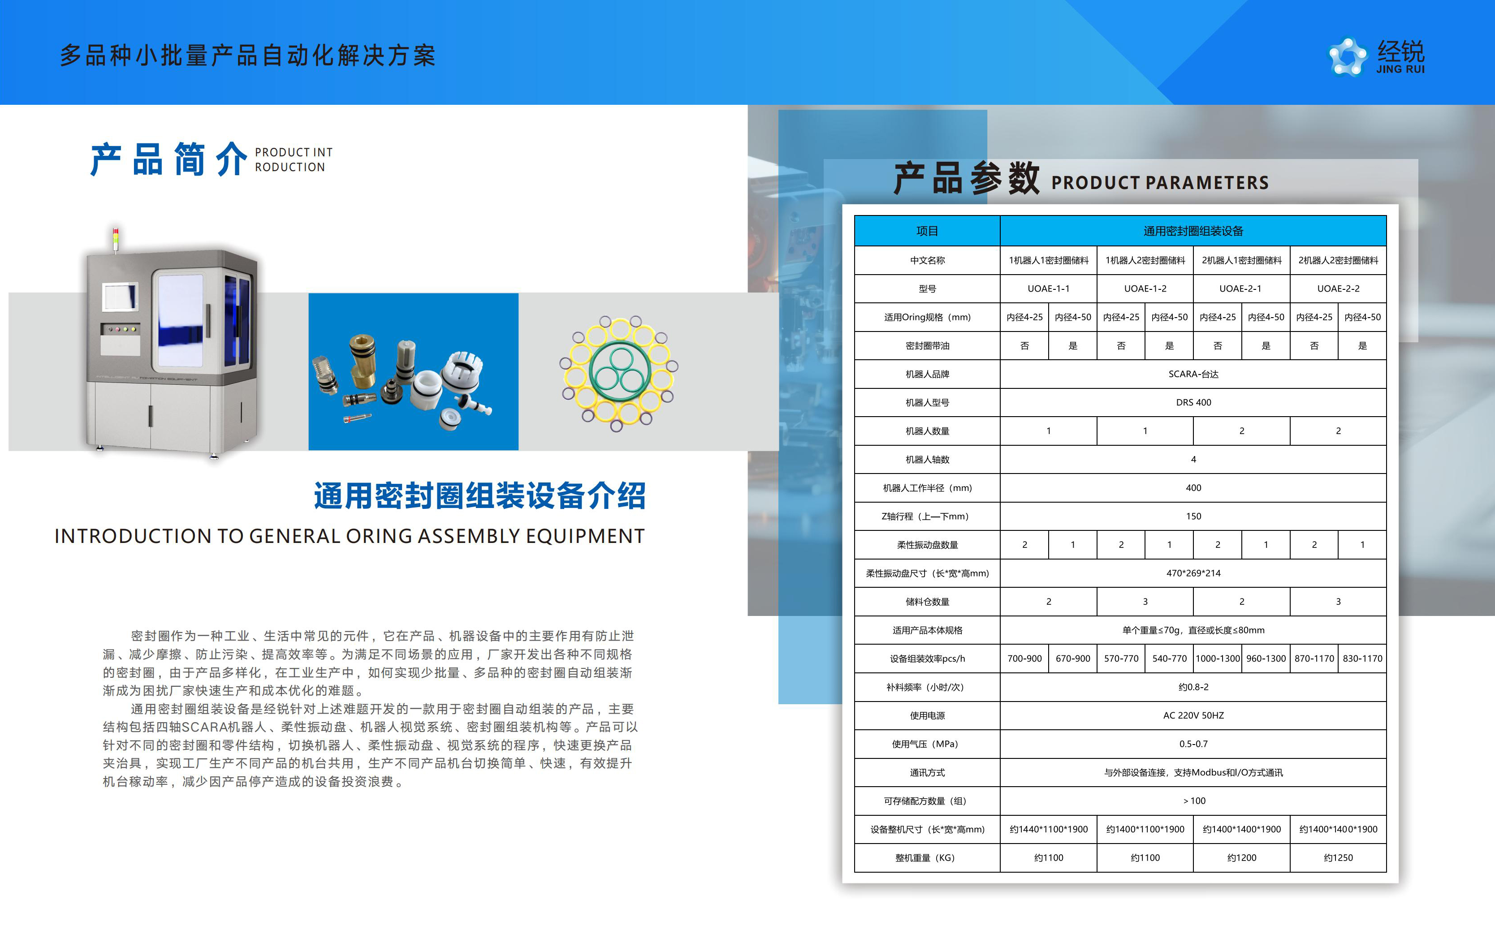Select the air pressure value 0.5-0.7

1193,744
